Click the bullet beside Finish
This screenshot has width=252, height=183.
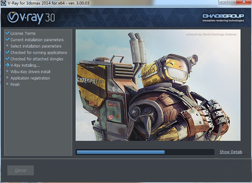pyautogui.click(x=7, y=84)
